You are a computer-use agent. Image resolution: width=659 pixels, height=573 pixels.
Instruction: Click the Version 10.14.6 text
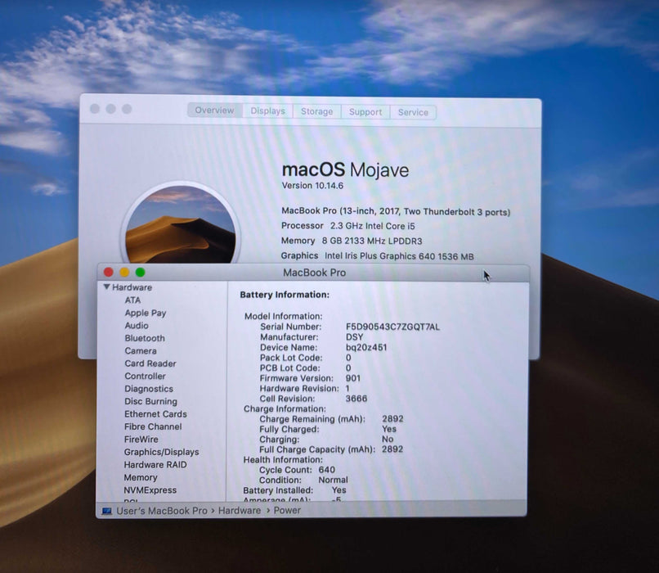click(312, 186)
